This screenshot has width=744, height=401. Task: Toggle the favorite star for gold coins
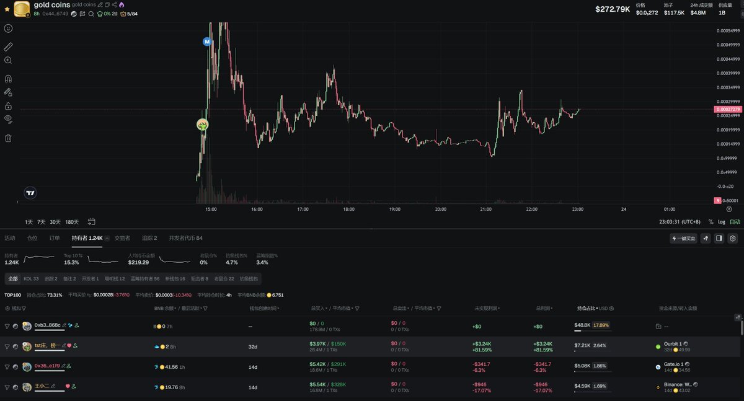click(x=7, y=9)
